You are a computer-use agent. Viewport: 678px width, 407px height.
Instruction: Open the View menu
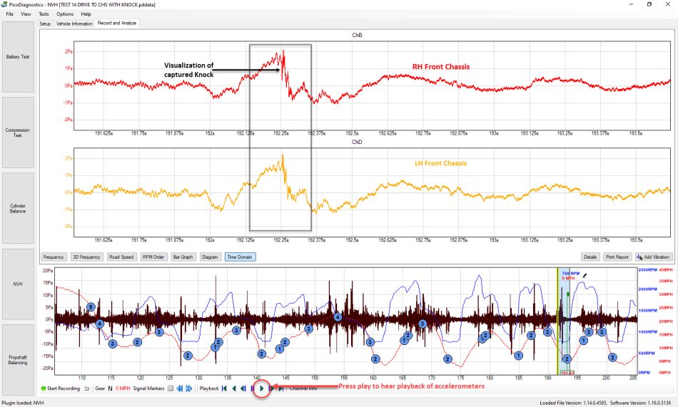pos(26,14)
